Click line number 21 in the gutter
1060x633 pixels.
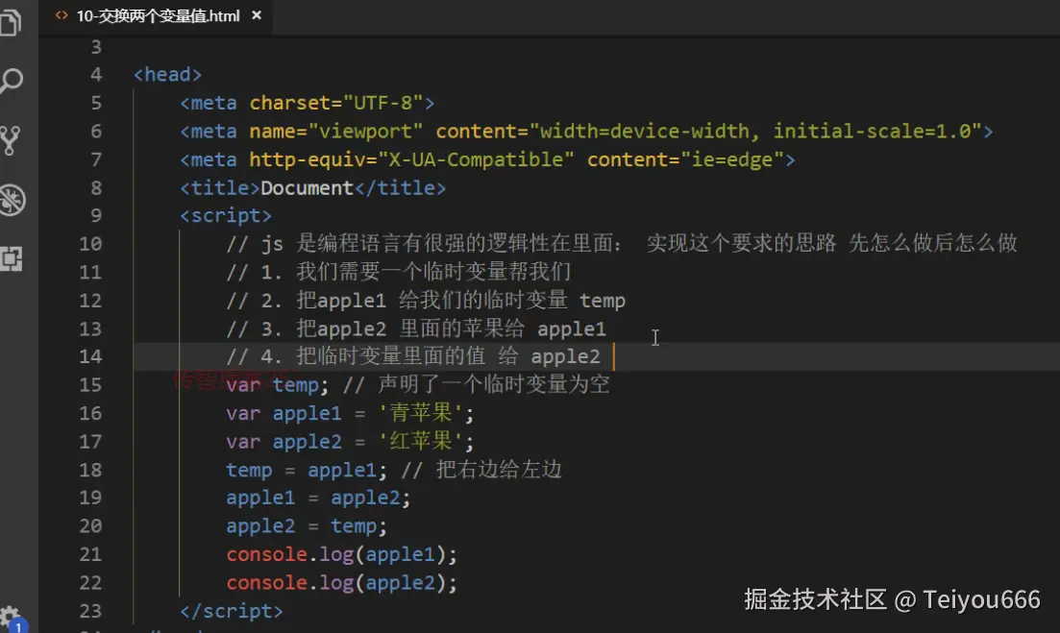[90, 554]
